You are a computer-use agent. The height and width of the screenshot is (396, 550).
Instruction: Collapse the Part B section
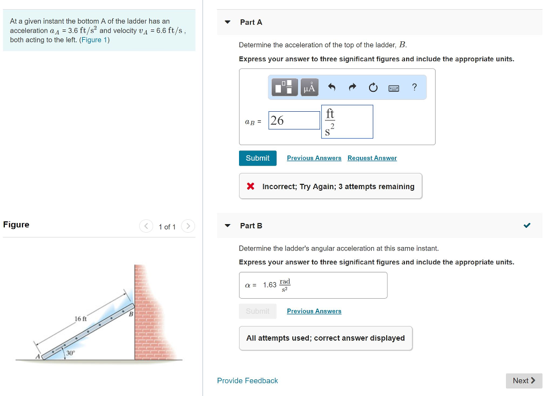coord(227,226)
